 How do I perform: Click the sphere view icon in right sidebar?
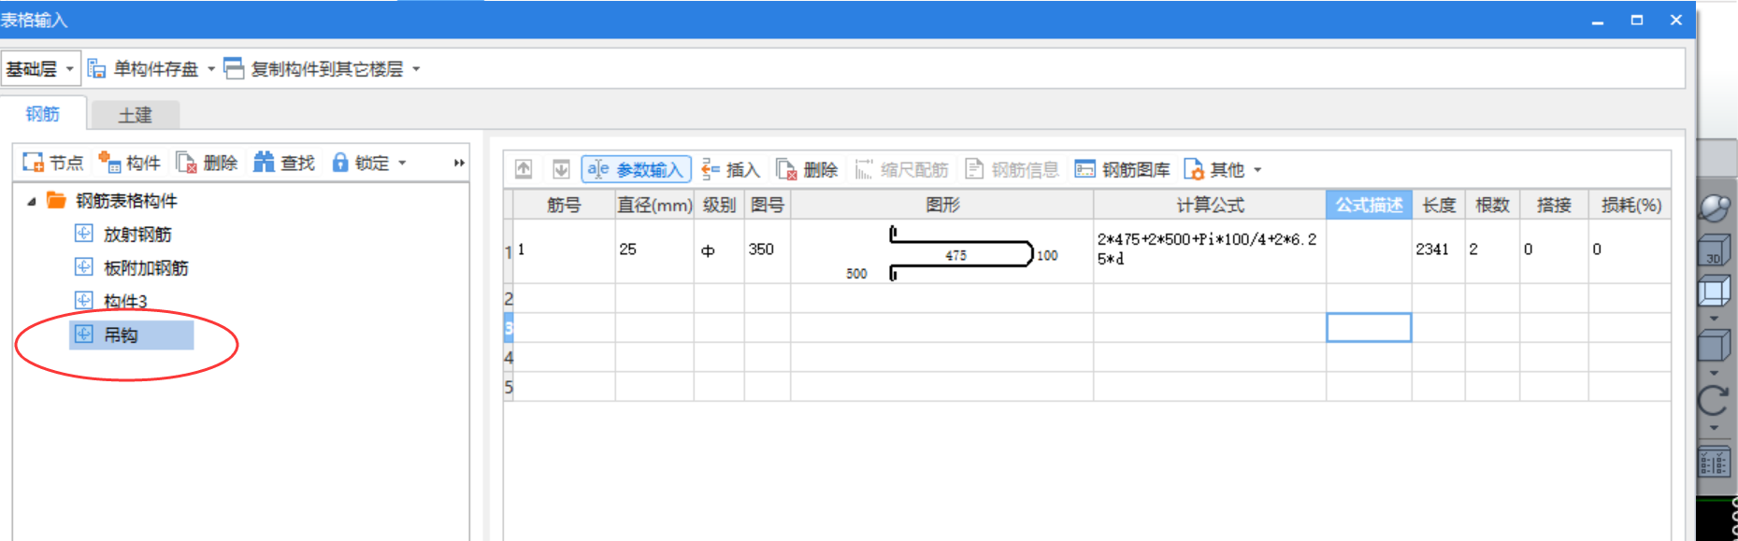pos(1715,207)
